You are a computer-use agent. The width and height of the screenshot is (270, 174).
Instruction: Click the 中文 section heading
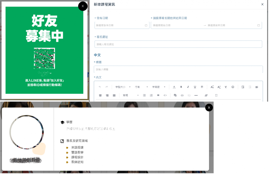[x=97, y=55]
